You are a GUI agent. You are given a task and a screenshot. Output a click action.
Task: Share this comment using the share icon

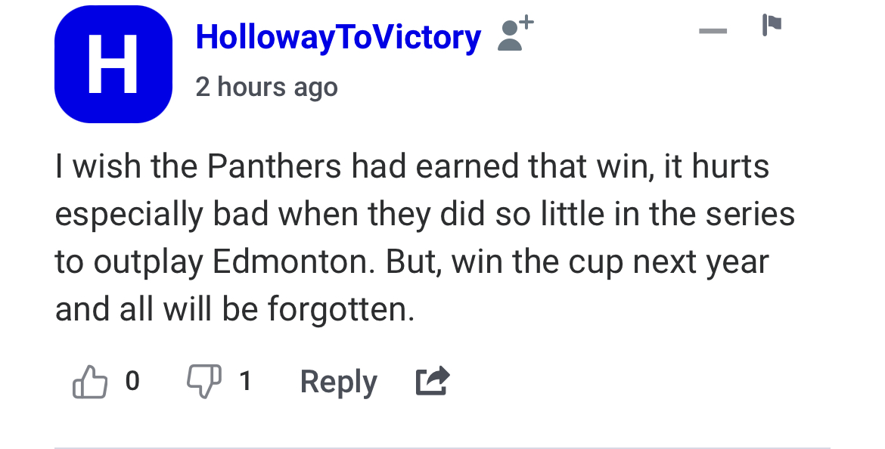pos(433,381)
